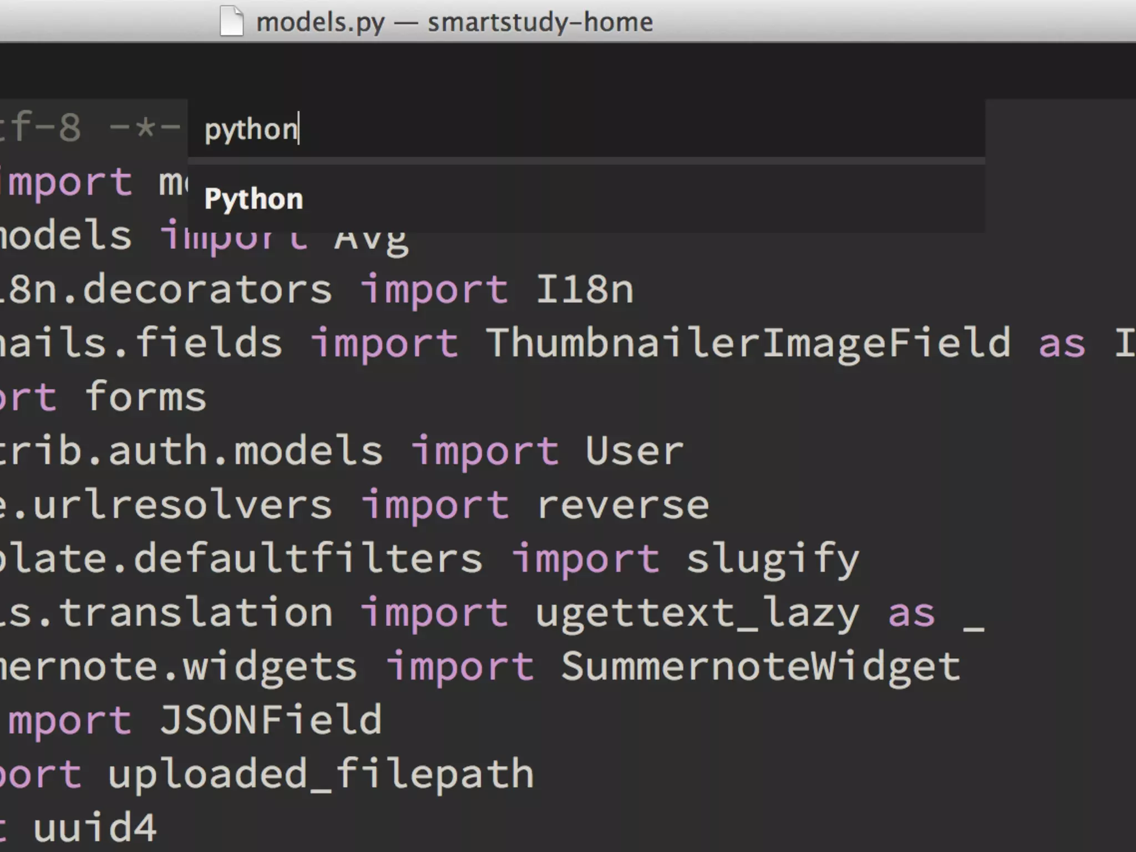Place cursor on 'uploaded_filepath'
The width and height of the screenshot is (1136, 852).
point(321,774)
